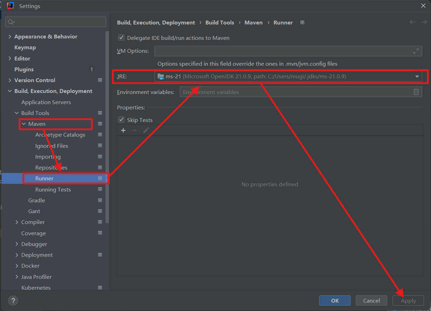Viewport: 431px width, 311px height.
Task: Click the project-level icon on Version Control row
Action: point(100,80)
